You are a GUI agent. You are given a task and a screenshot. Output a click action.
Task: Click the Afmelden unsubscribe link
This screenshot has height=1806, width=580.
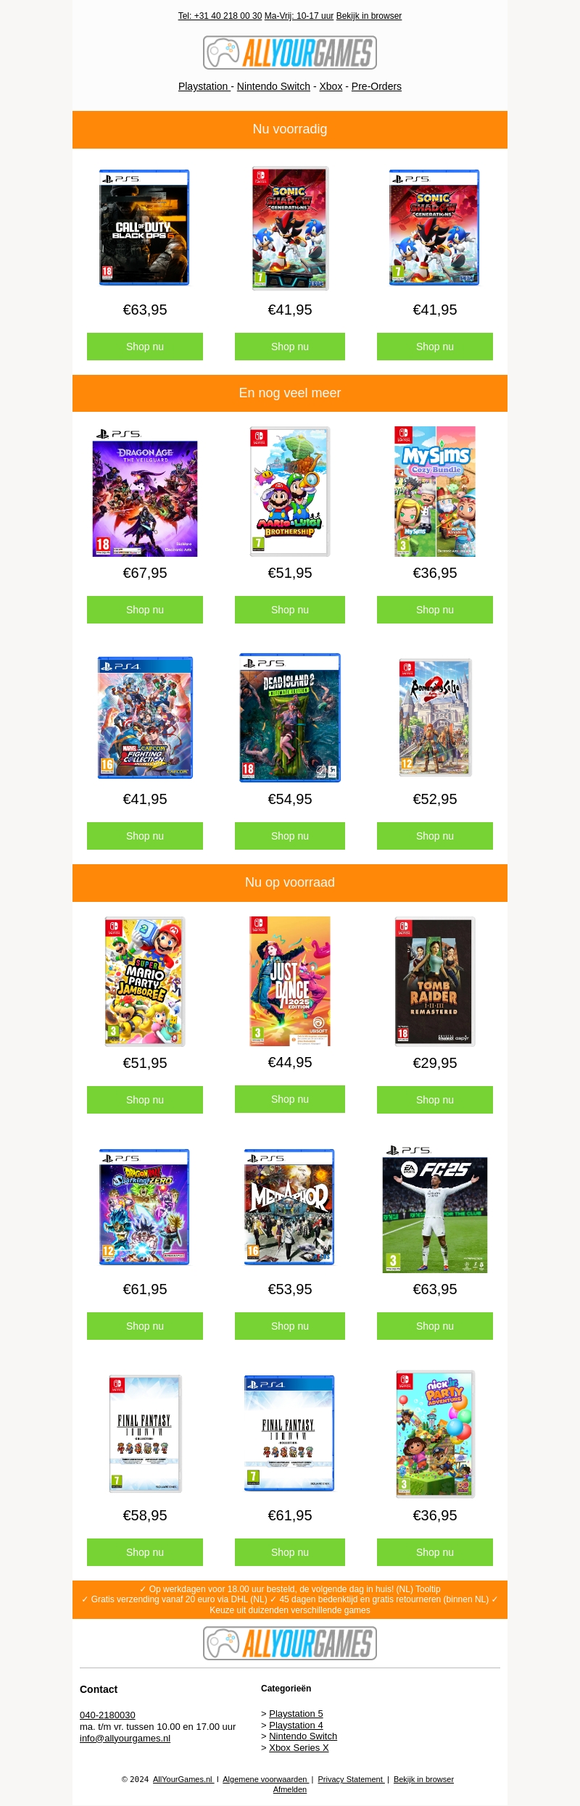tap(290, 1789)
